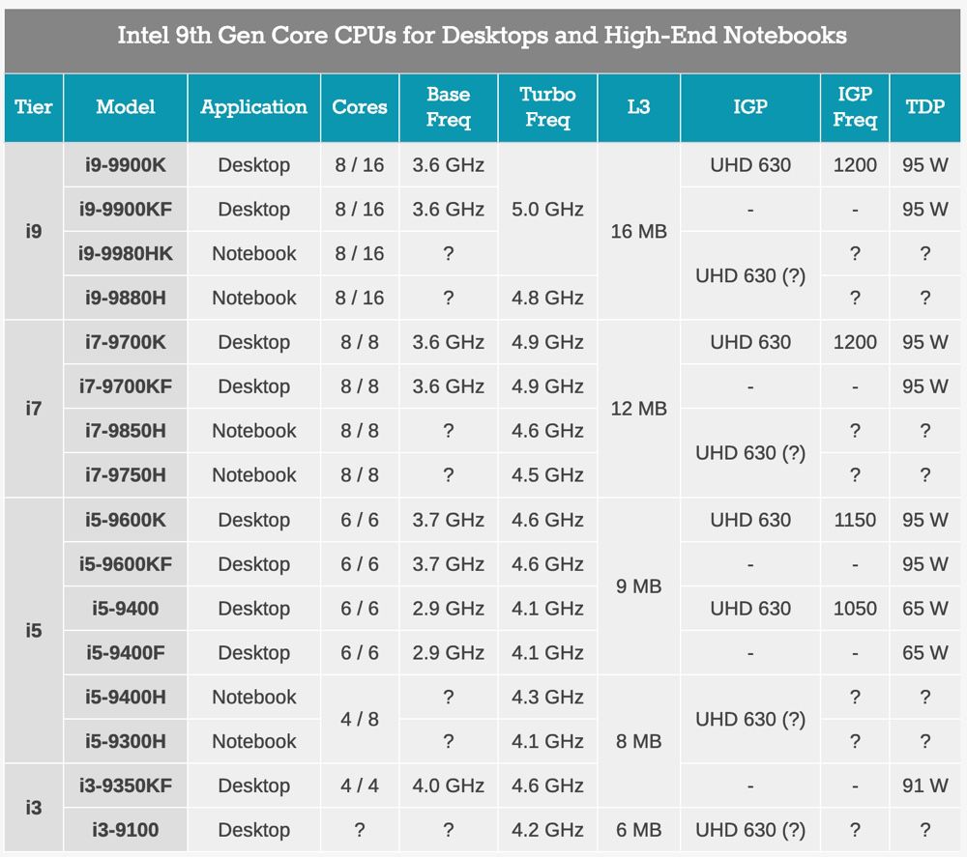This screenshot has height=857, width=967.
Task: Click model cell 'i5-9600KF'
Action: (126, 564)
